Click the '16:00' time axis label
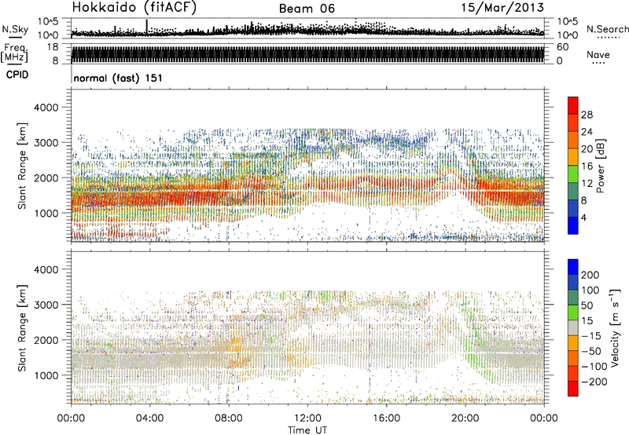The image size is (629, 435). click(386, 419)
